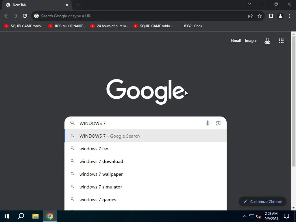Viewport: 296px width, 222px height.
Task: Open first SQUID GAME roblo... bookmark
Action: (24, 26)
